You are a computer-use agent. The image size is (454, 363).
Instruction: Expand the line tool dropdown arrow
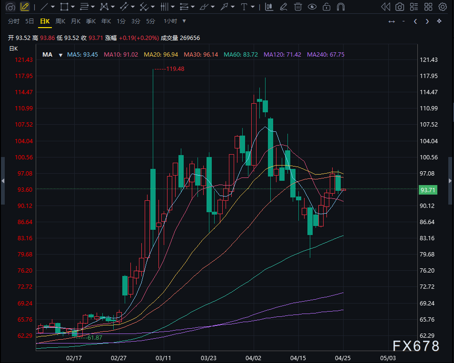coord(53,7)
